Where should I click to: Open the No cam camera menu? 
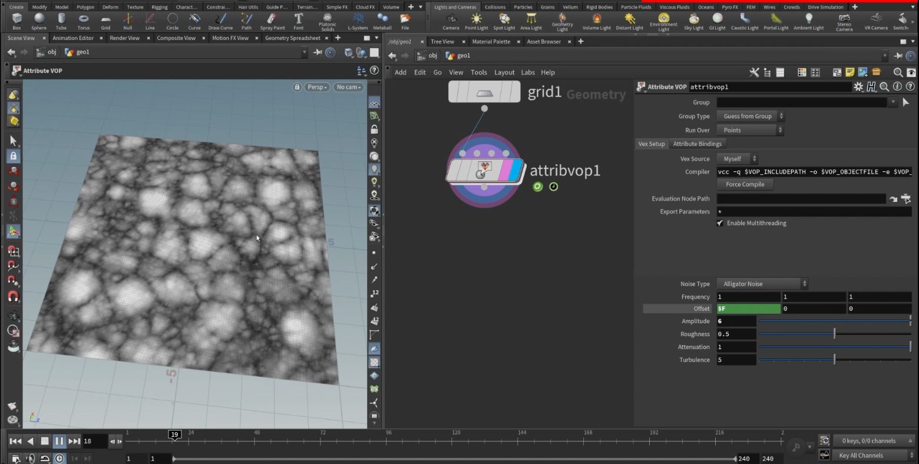[348, 87]
